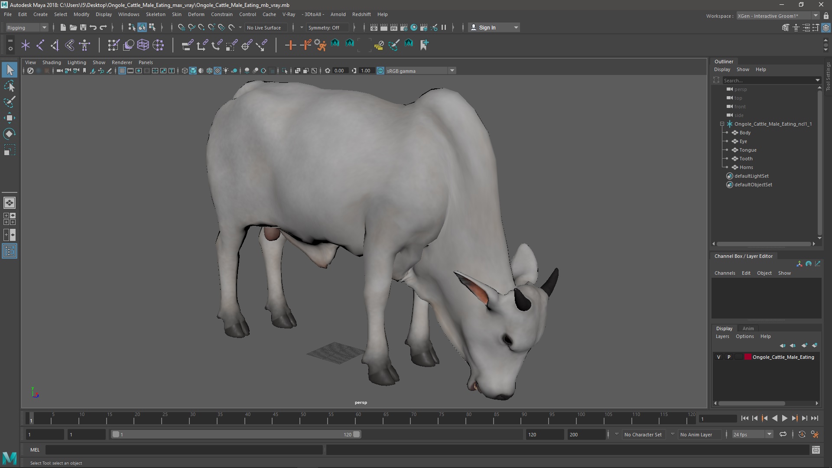Open the V-Ray menu
The image size is (832, 468).
point(289,14)
